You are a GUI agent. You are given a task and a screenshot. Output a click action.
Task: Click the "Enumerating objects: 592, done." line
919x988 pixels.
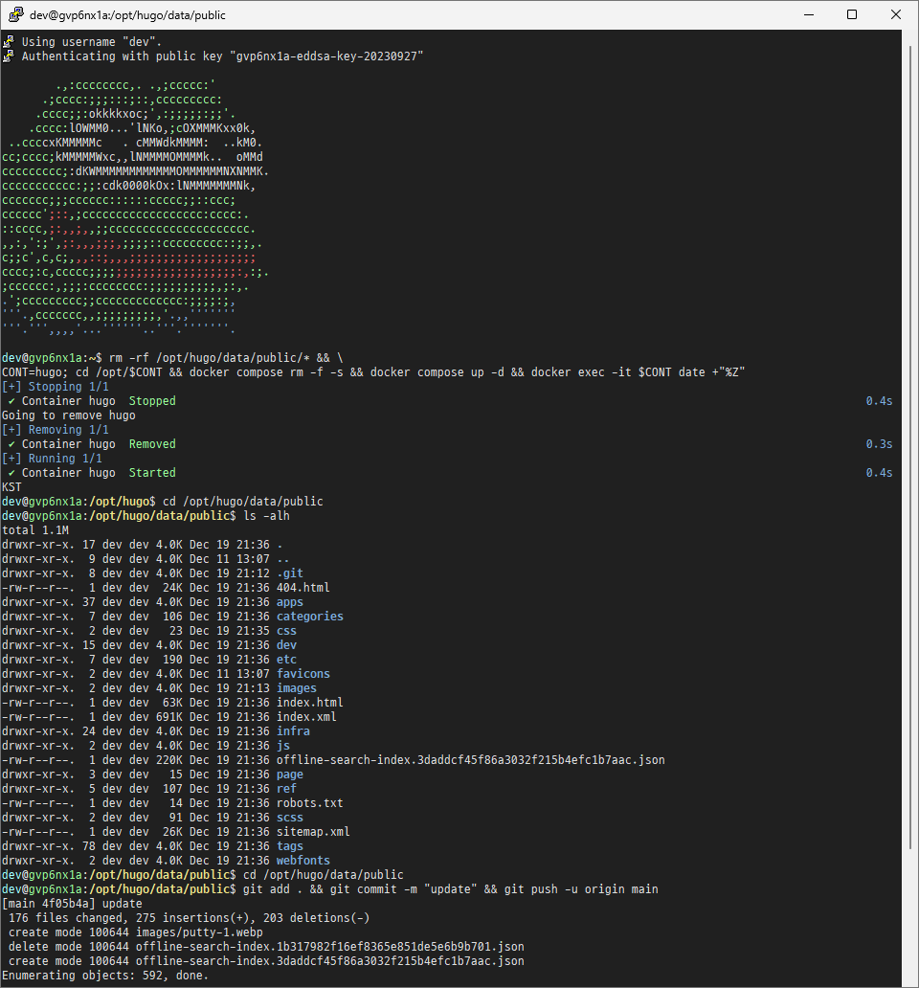pyautogui.click(x=104, y=976)
